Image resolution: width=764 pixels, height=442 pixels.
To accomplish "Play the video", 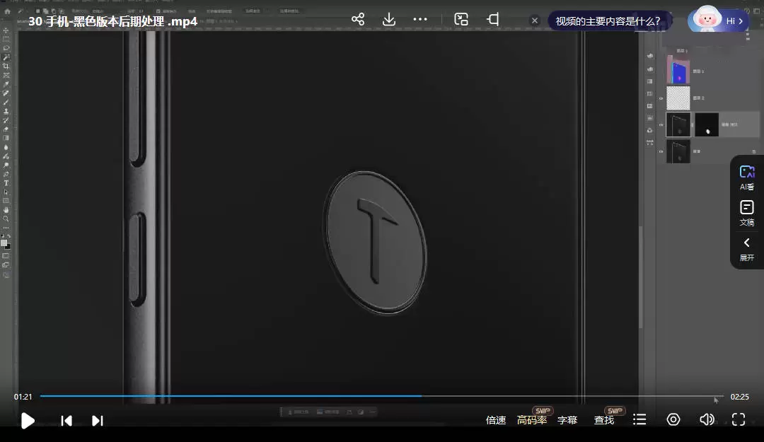I will (28, 421).
